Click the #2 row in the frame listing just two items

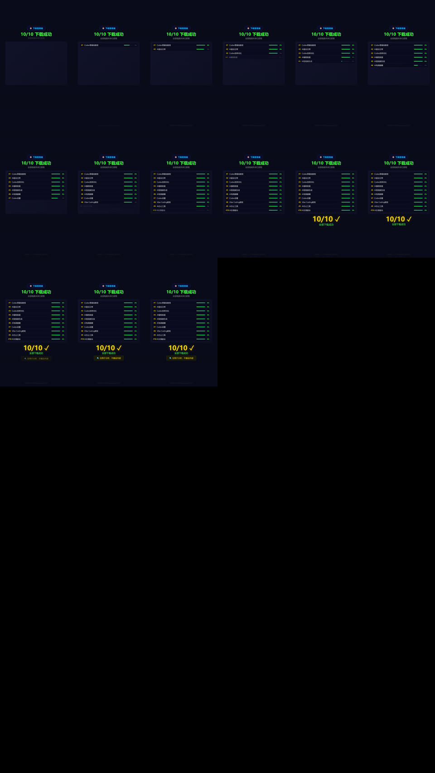click(181, 49)
